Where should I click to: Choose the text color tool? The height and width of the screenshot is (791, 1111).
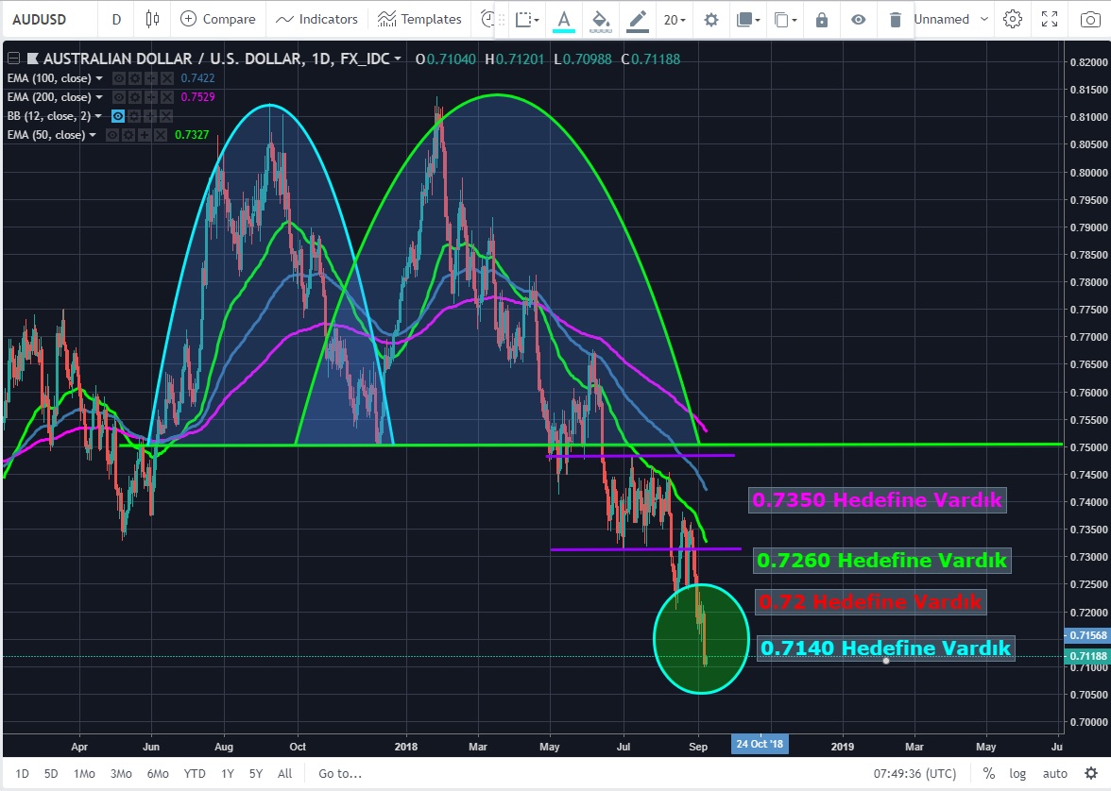pyautogui.click(x=564, y=19)
